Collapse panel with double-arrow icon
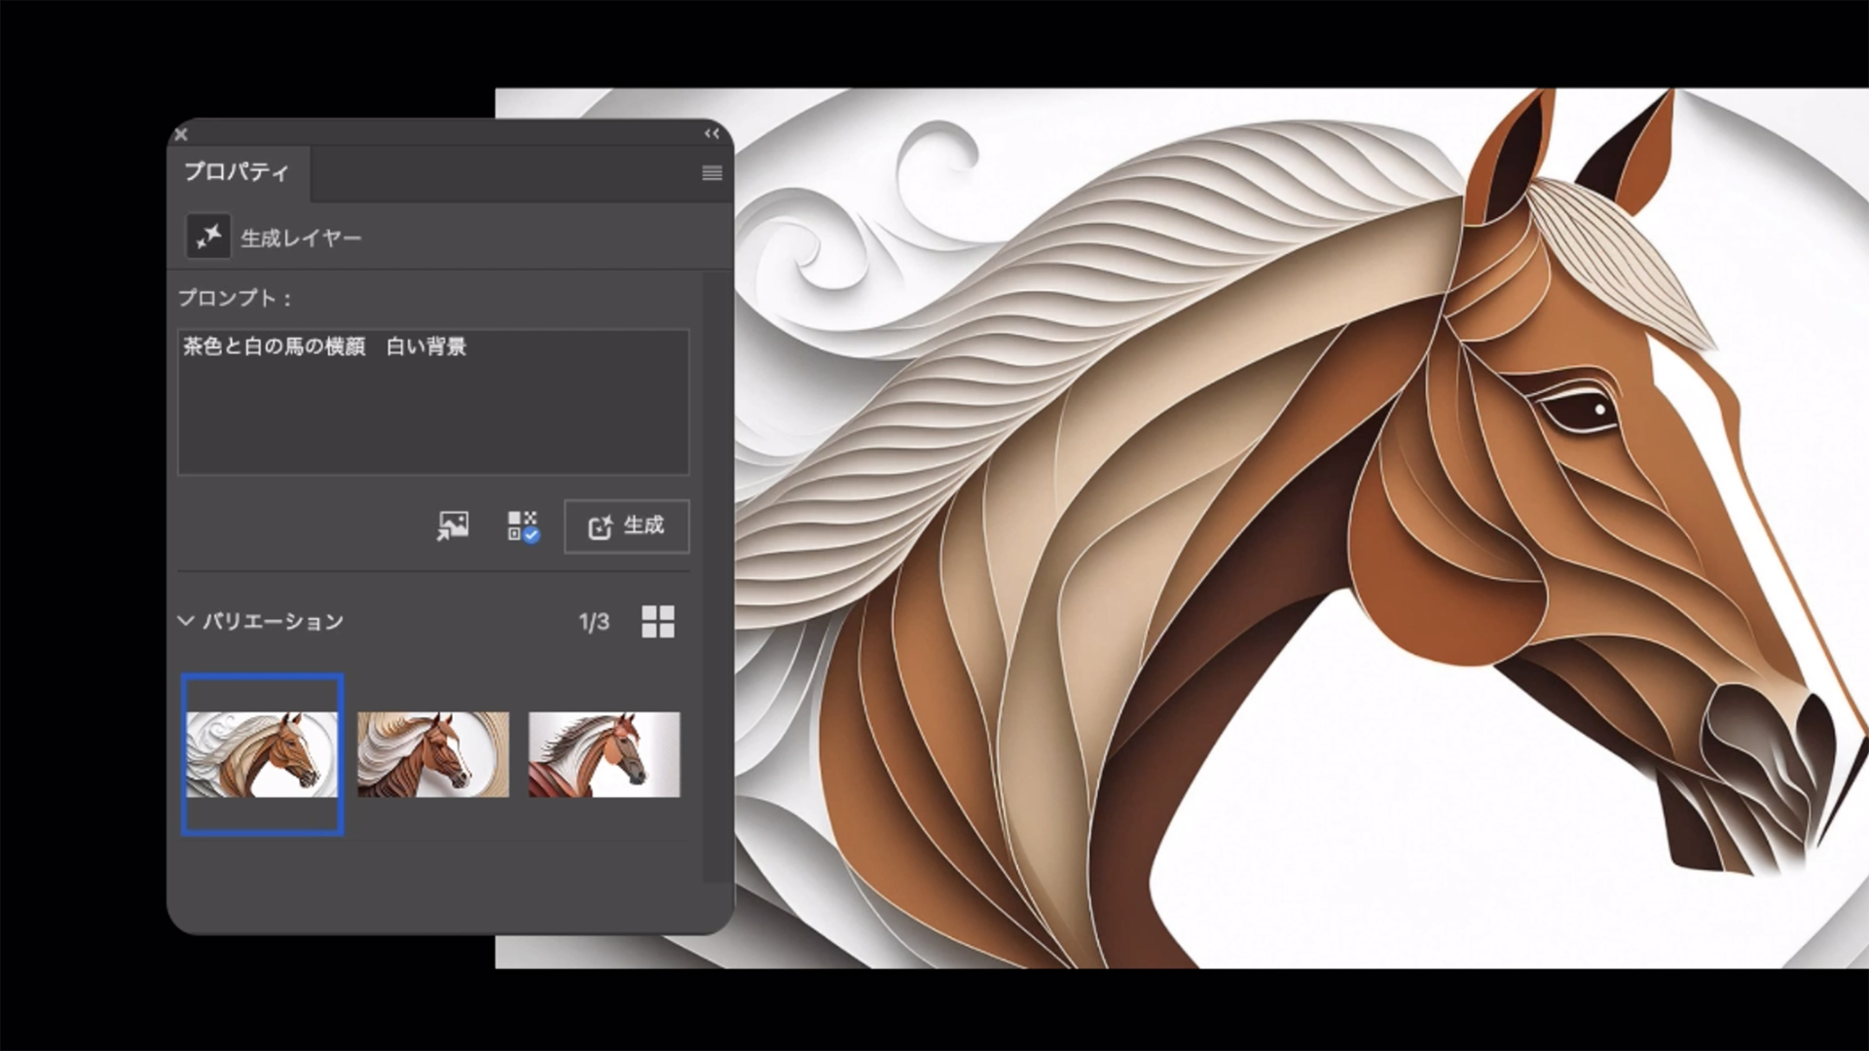This screenshot has width=1869, height=1051. pyautogui.click(x=712, y=134)
